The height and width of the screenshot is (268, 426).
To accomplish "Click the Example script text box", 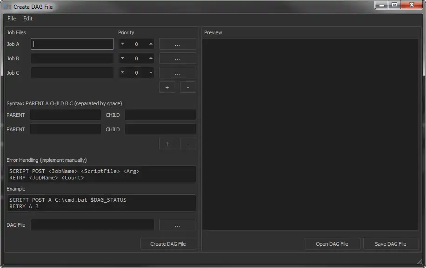I will point(101,203).
